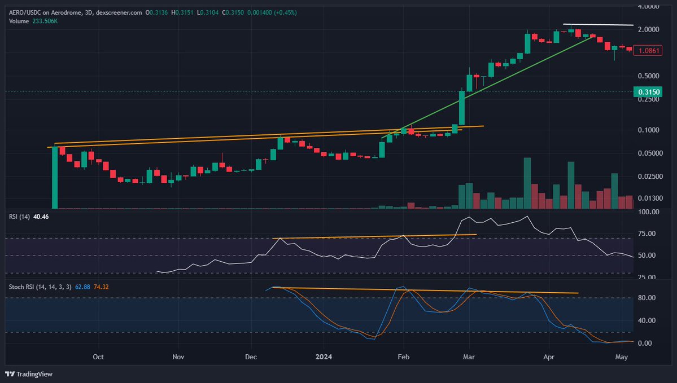Click the +0.45% change value

(x=284, y=12)
